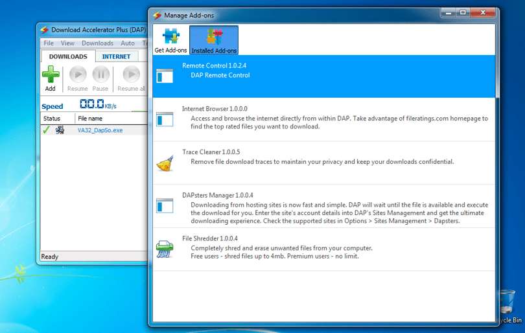This screenshot has height=333, width=525.
Task: Click the Trace Cleaner broom icon
Action: [x=165, y=163]
